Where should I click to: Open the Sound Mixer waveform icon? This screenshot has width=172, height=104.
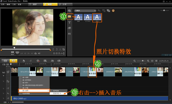pyautogui.click(x=52, y=61)
